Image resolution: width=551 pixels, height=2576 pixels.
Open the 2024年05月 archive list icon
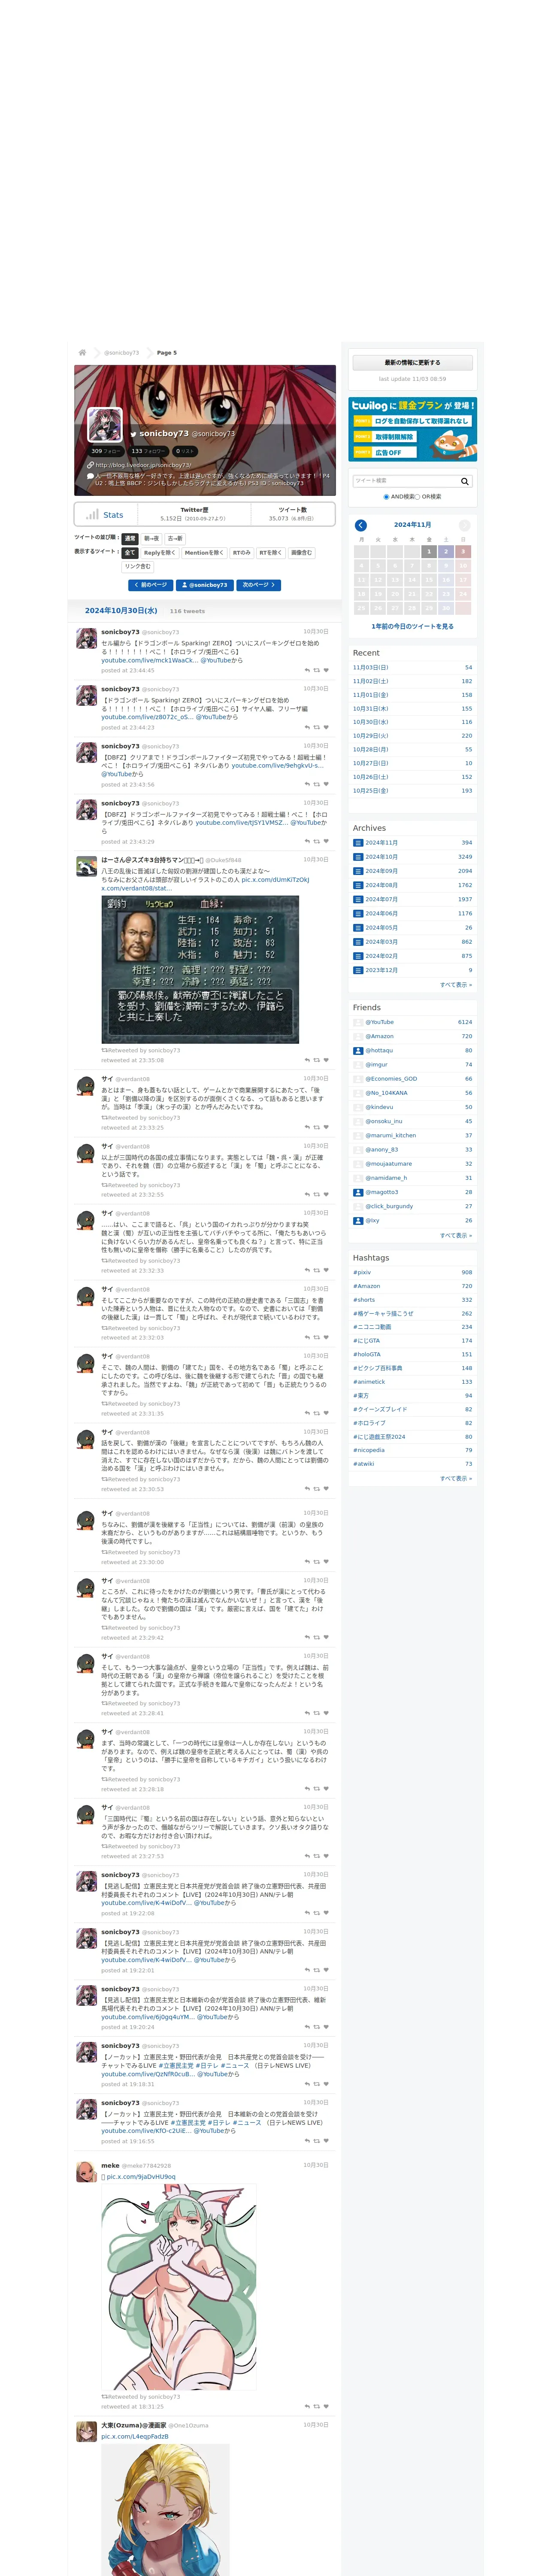point(358,927)
